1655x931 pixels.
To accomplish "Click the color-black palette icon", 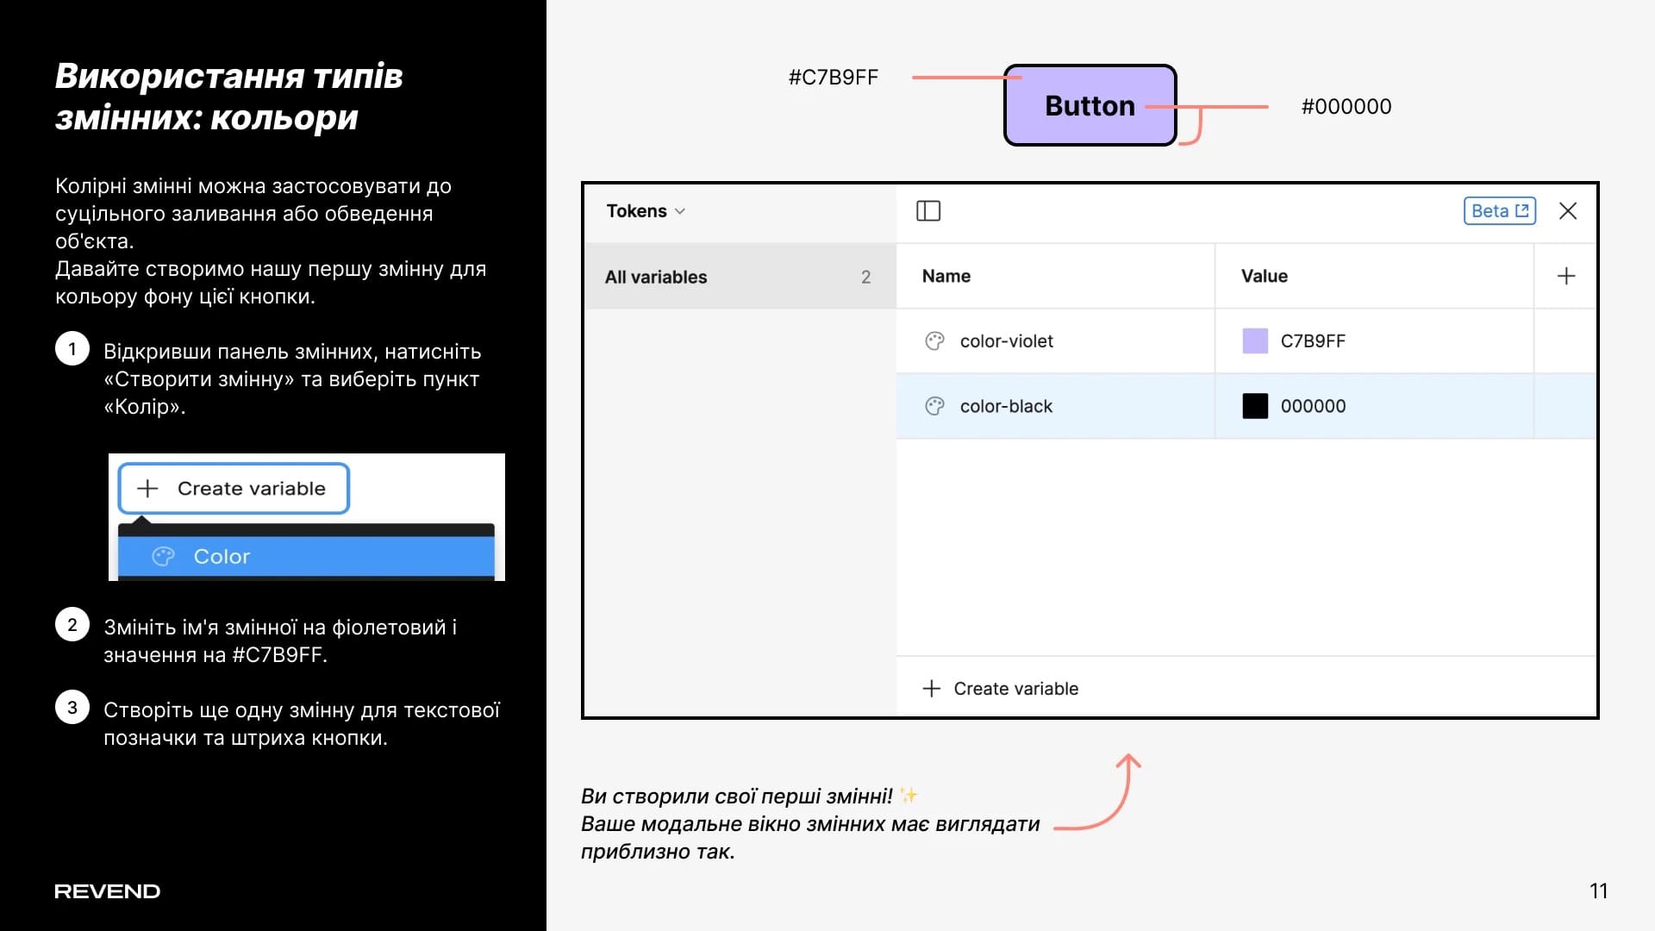I will click(934, 406).
